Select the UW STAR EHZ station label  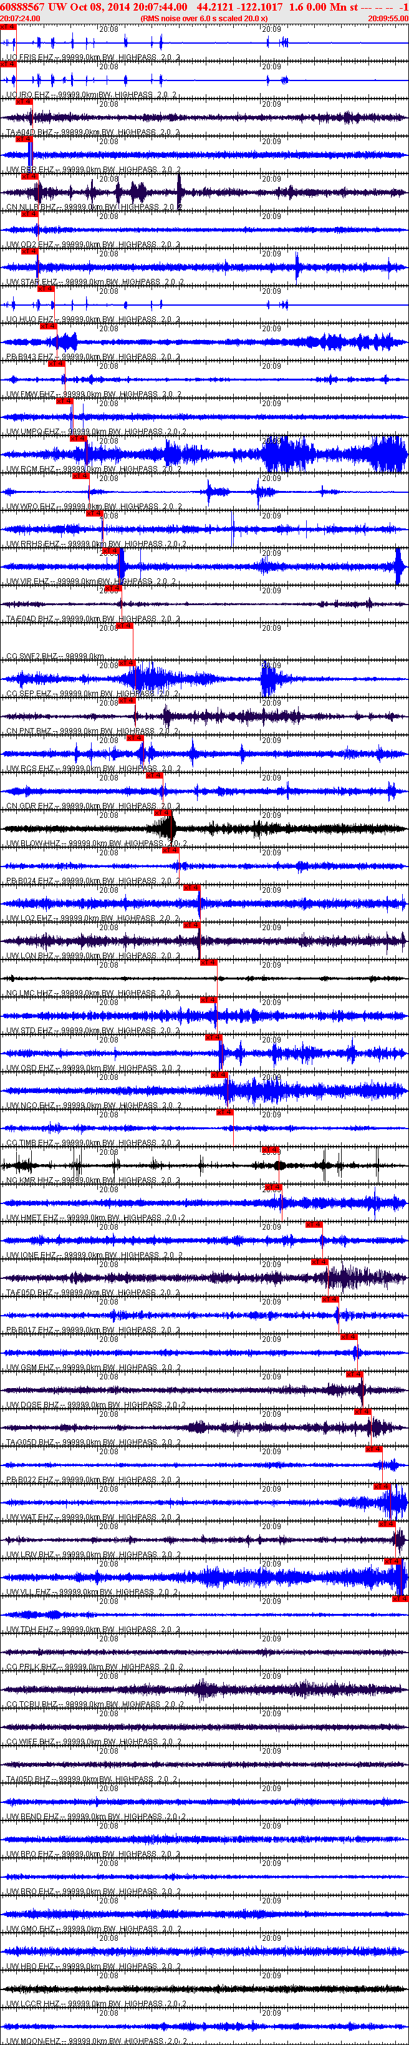(95, 282)
